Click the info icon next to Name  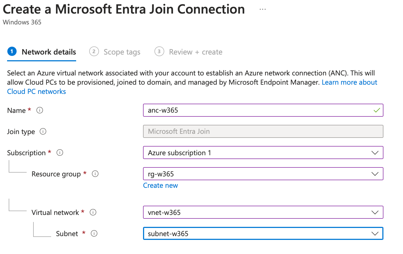(x=40, y=110)
